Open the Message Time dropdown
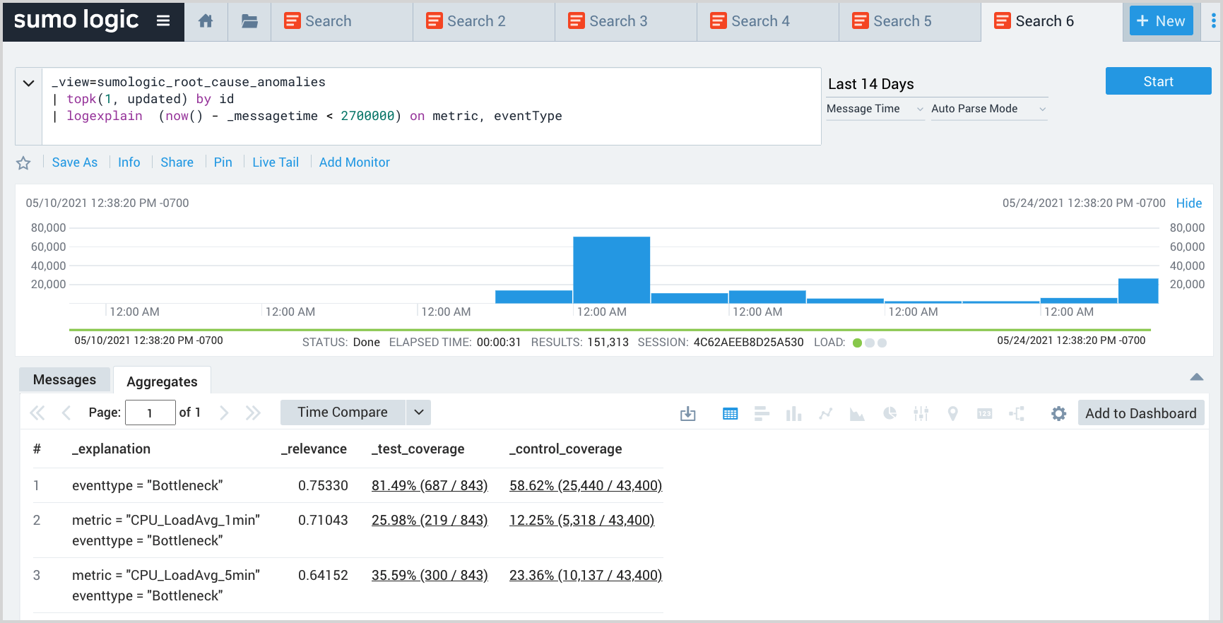1223x623 pixels. click(875, 109)
